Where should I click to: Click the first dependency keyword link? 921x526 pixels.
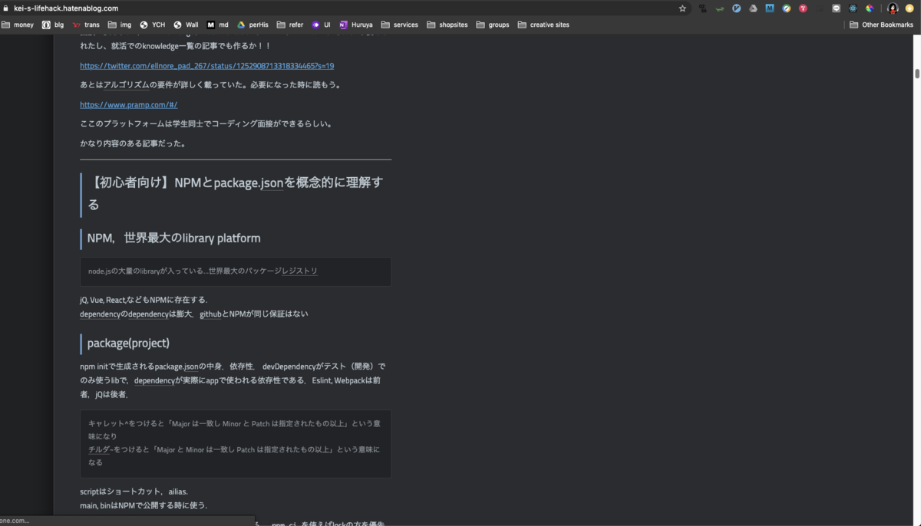click(x=101, y=314)
